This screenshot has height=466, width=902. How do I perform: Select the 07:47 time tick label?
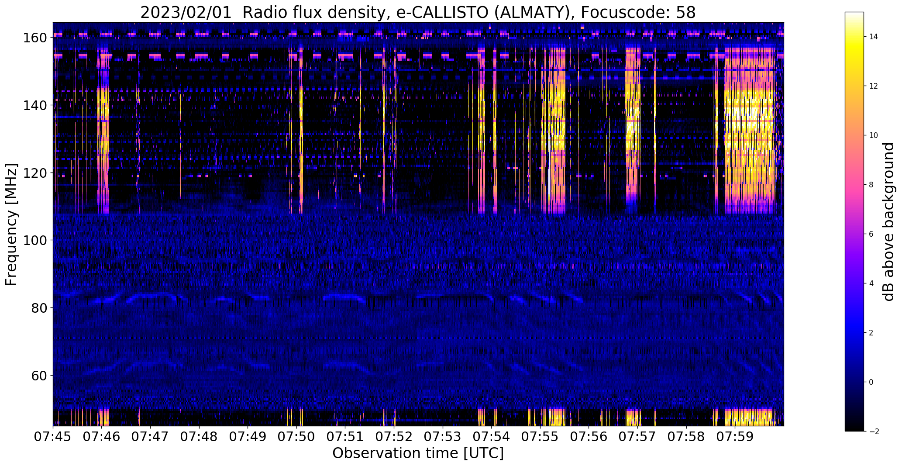[x=150, y=436]
